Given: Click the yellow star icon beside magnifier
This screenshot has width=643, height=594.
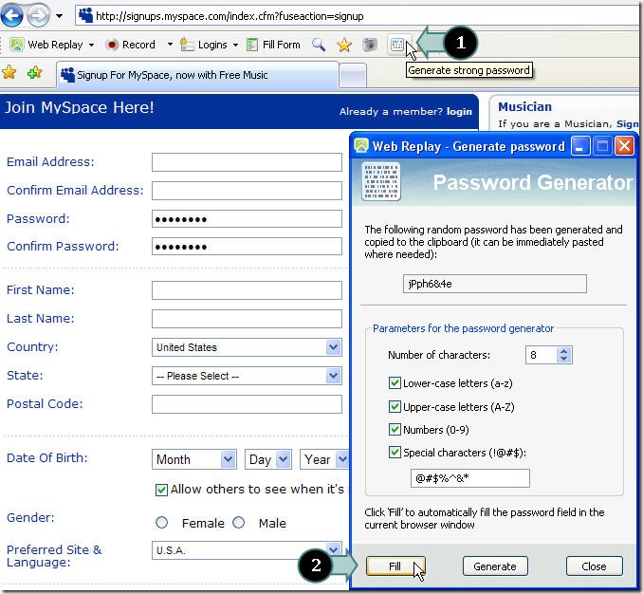Looking at the screenshot, I should pyautogui.click(x=344, y=45).
